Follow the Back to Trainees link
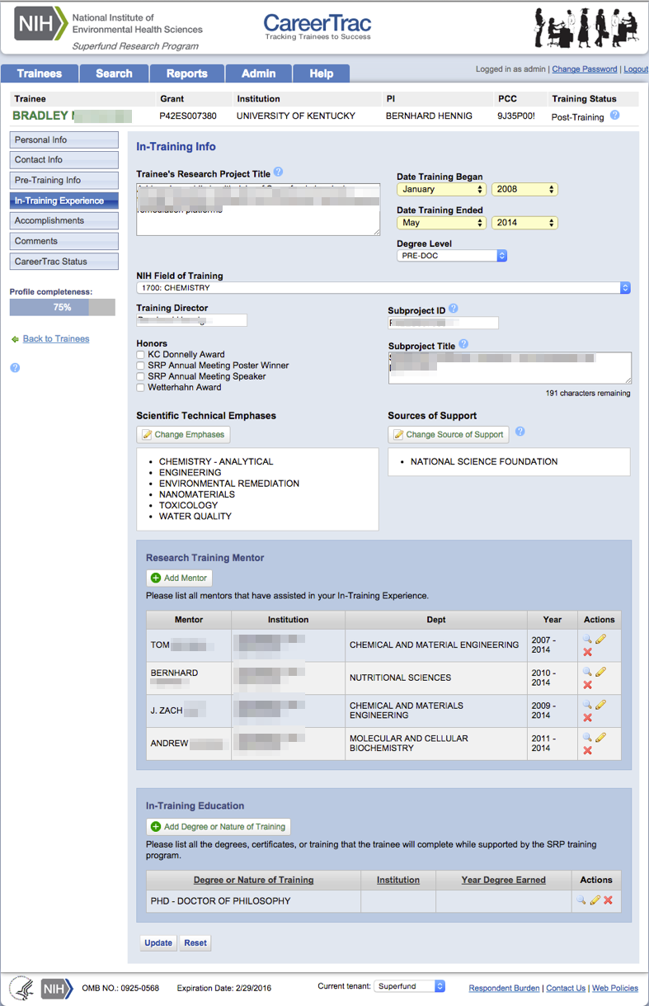The width and height of the screenshot is (649, 1006). 56,339
